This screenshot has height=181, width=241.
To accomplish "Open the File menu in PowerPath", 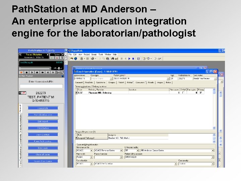I will pos(70,55).
